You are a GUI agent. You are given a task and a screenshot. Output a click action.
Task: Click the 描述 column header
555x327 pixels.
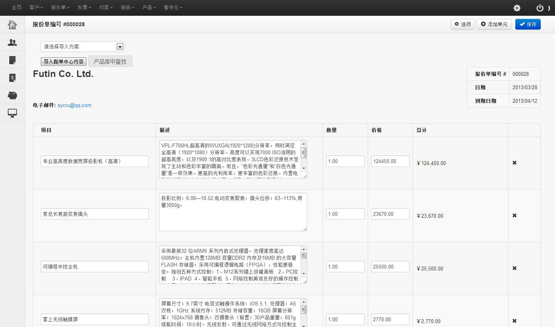(165, 130)
